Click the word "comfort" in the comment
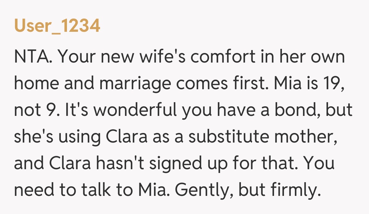369x214 pixels. pyautogui.click(x=223, y=57)
